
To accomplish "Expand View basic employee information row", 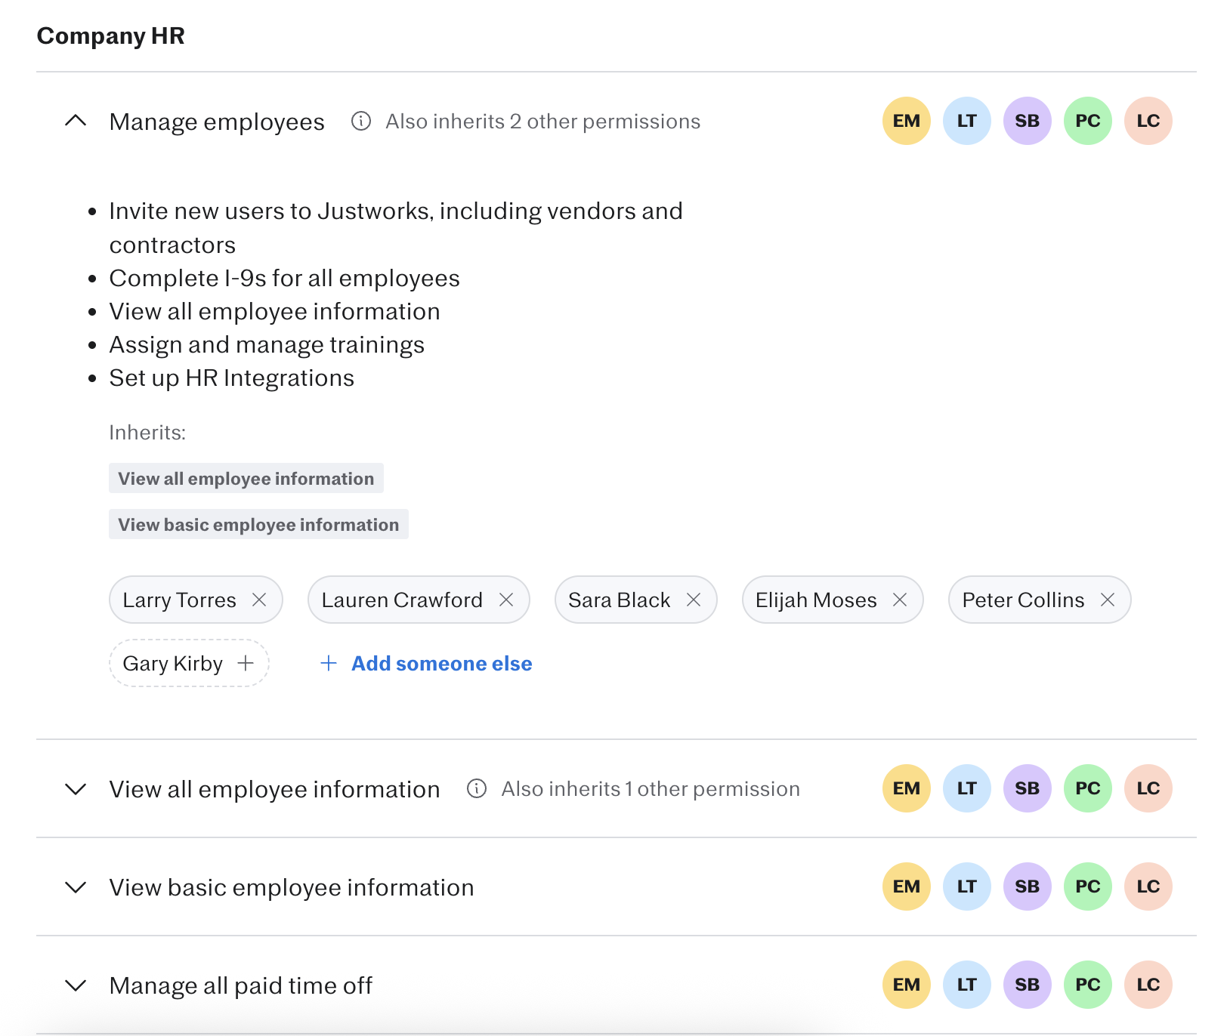I will pos(76,887).
